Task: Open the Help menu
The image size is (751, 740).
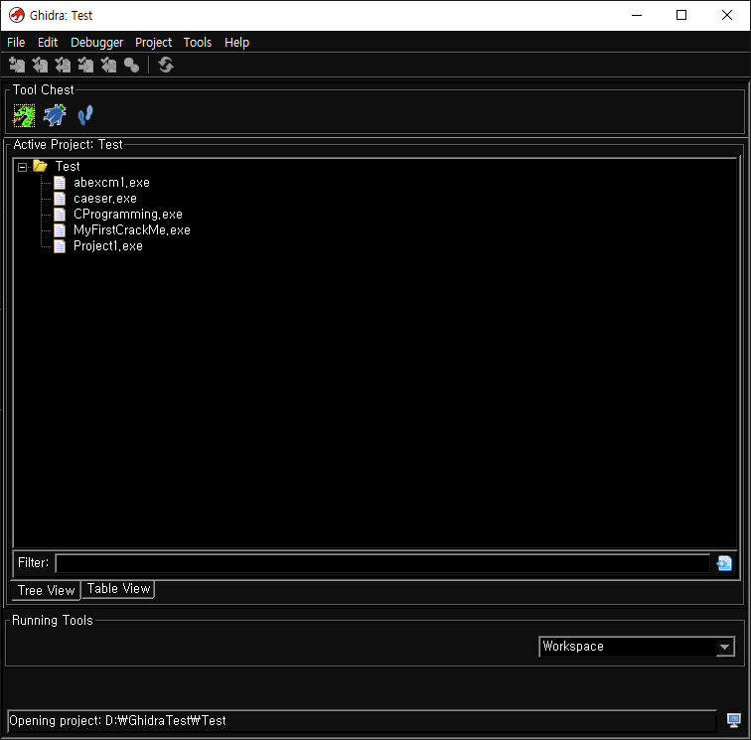Action: tap(237, 42)
